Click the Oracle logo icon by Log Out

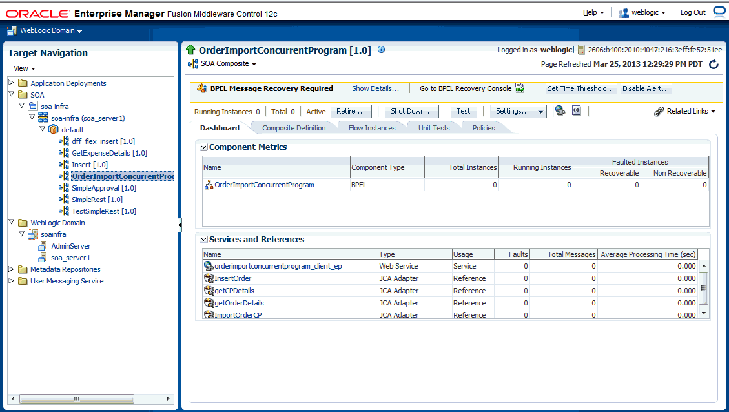(719, 12)
